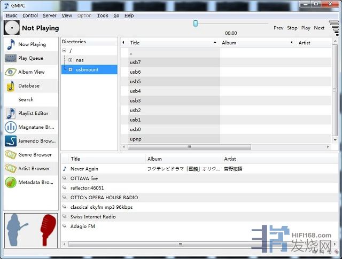Click the Database sidebar icon
342x259 pixels.
[x=11, y=86]
